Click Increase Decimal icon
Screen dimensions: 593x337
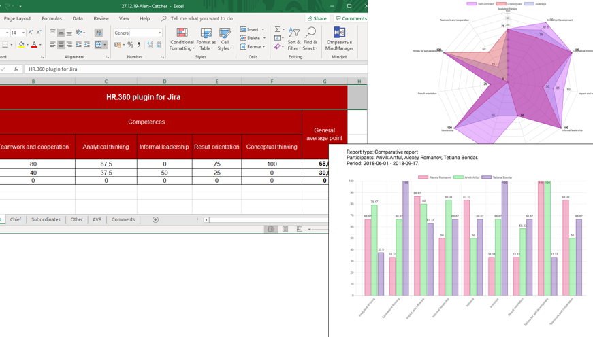click(x=150, y=45)
